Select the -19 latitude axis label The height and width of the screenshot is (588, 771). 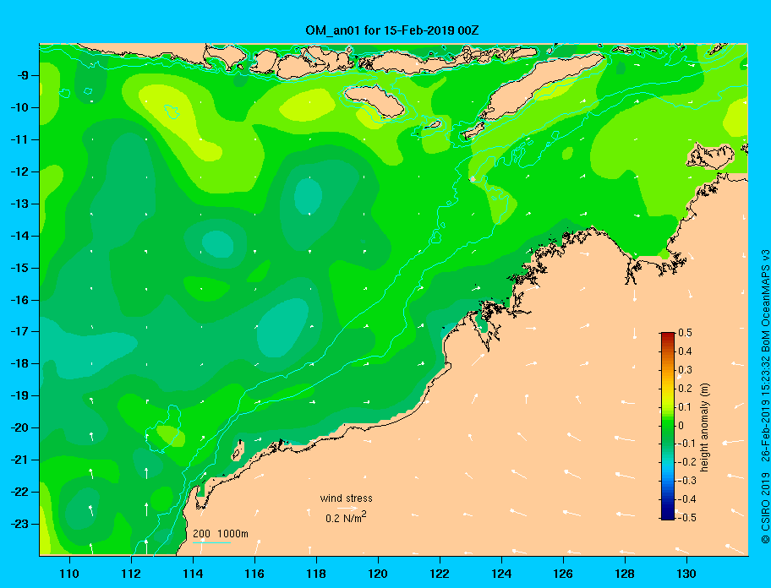coord(20,395)
